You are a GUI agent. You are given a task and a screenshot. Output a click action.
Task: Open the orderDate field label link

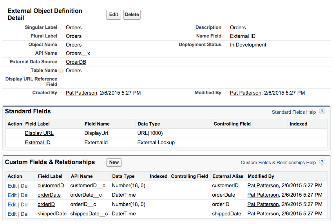(49, 195)
